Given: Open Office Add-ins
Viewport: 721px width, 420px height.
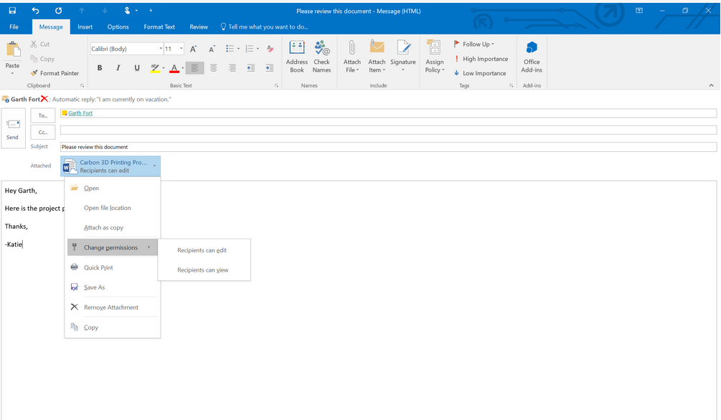Looking at the screenshot, I should click(x=532, y=57).
